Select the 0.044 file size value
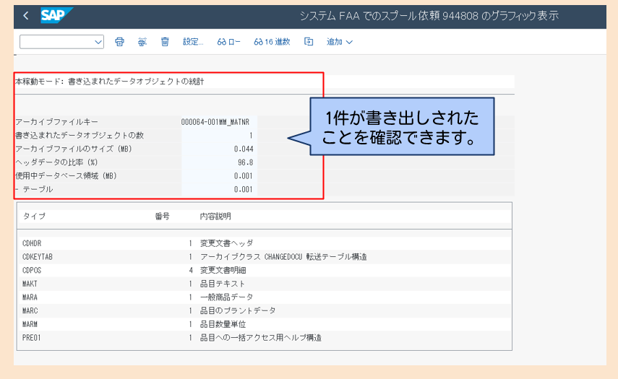 point(244,149)
